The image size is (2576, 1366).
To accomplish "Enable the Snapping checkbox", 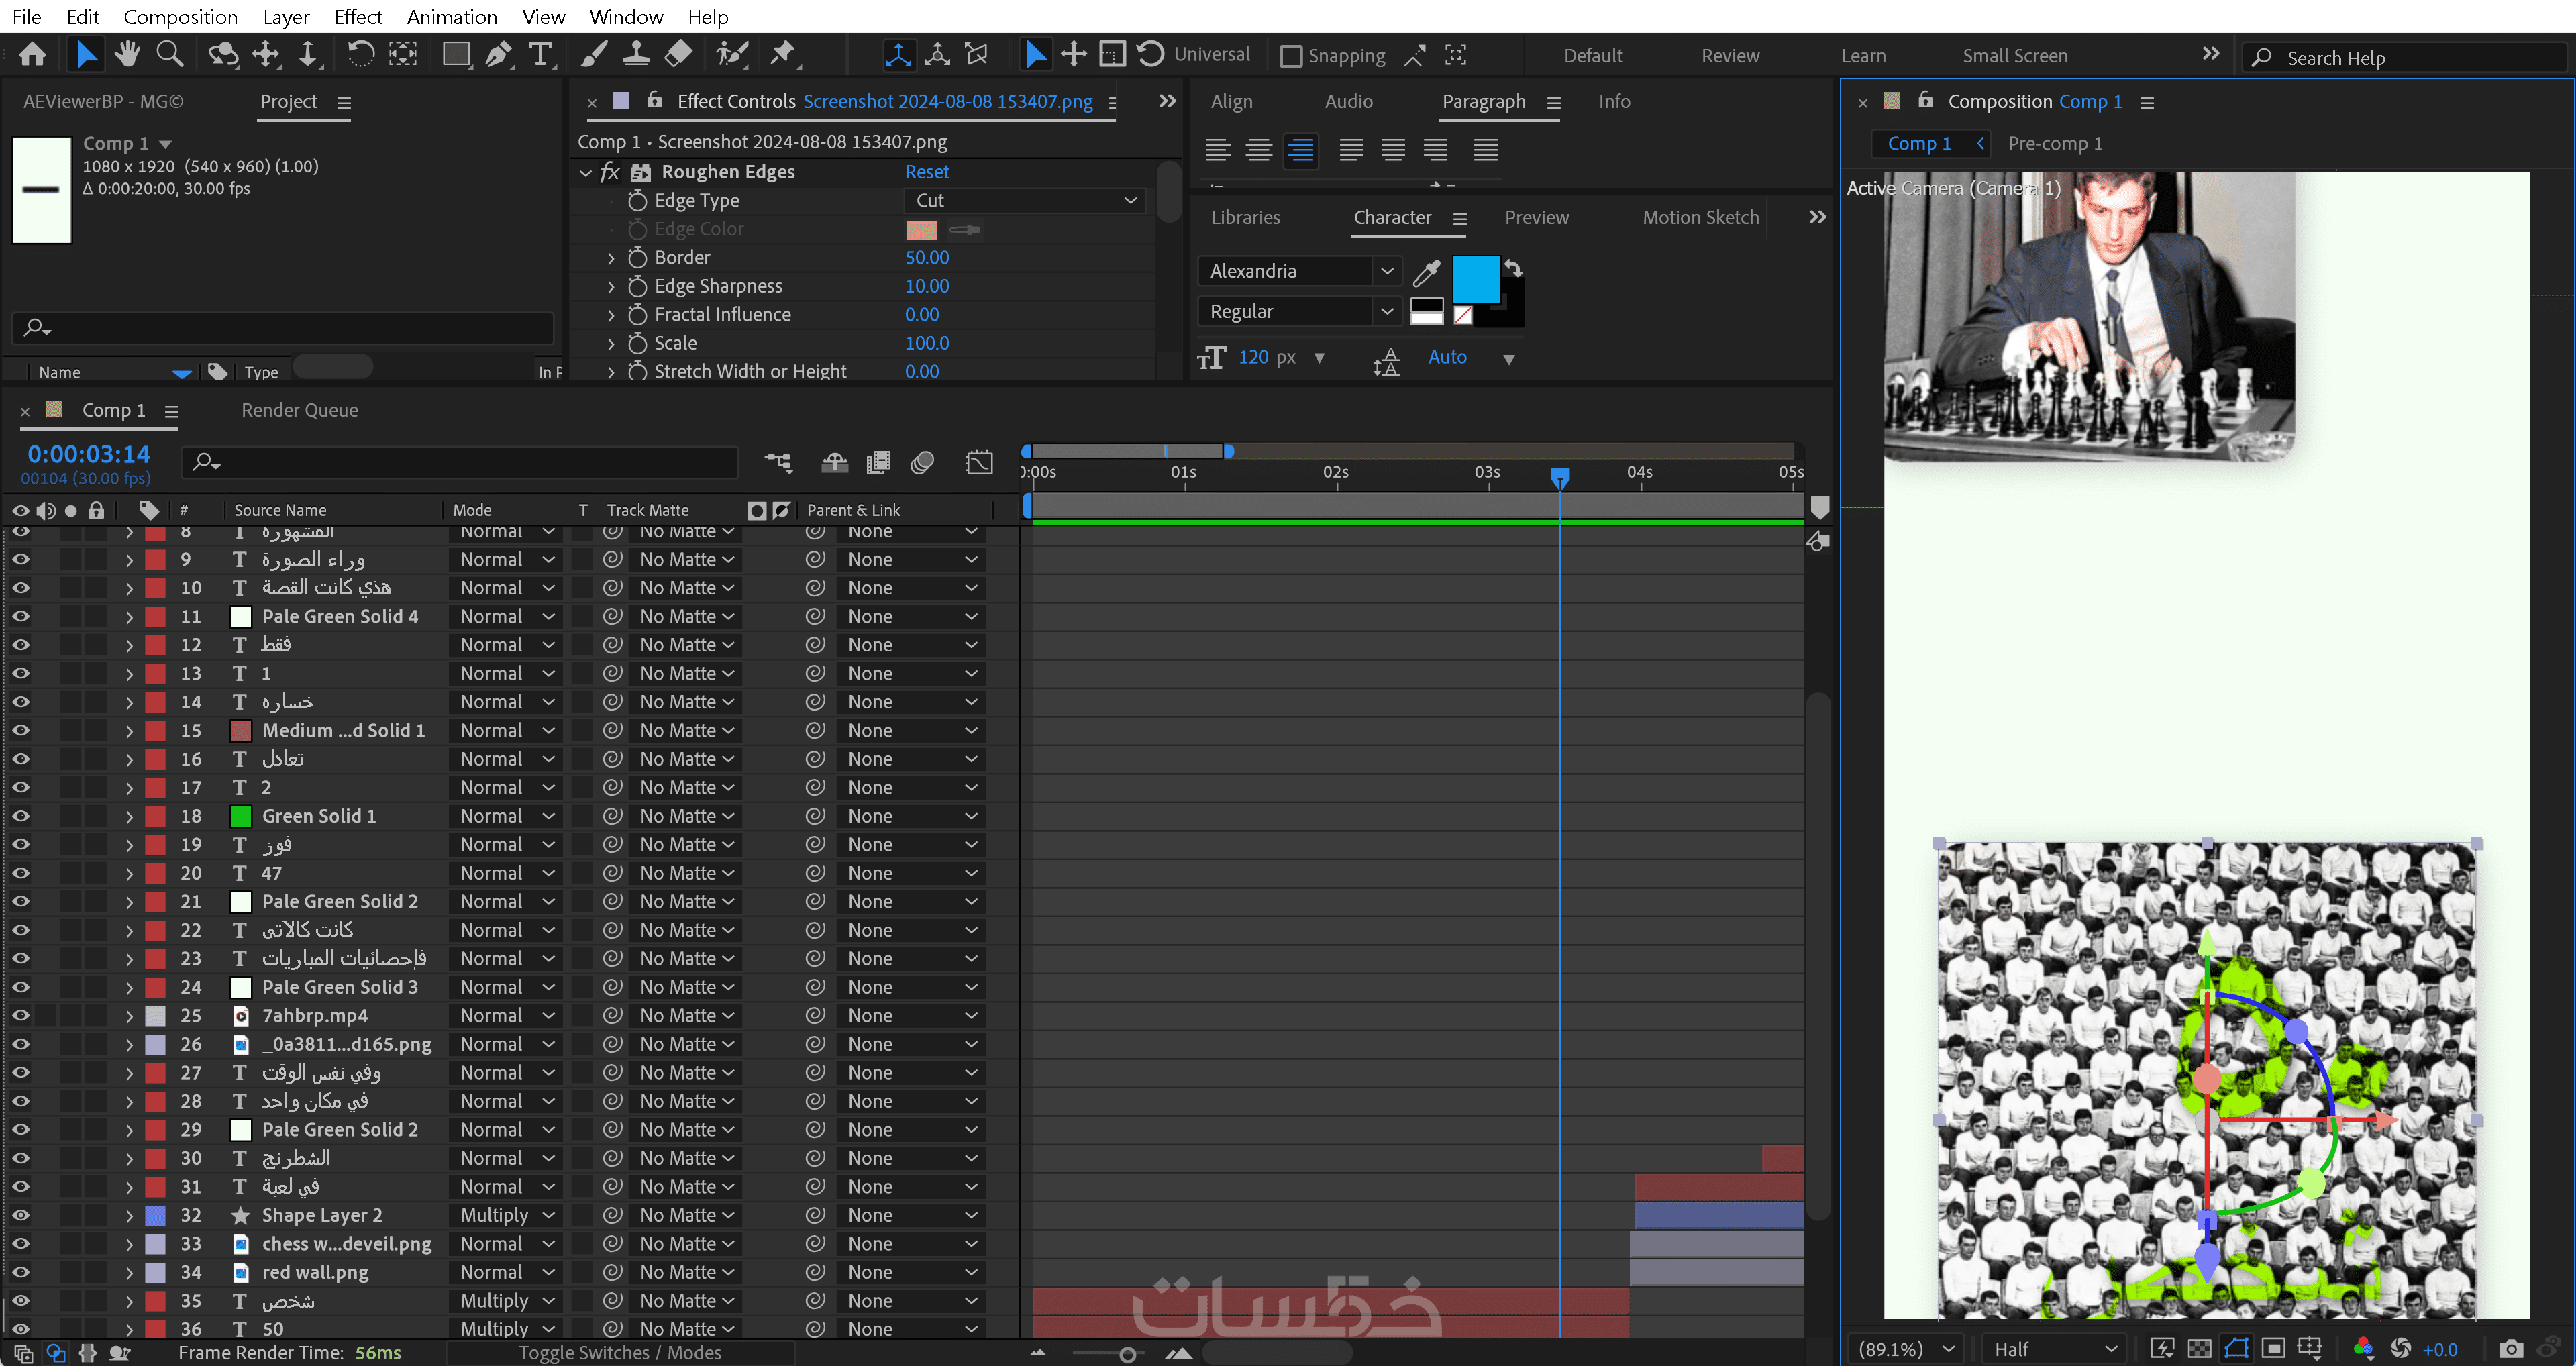I will 1291,56.
